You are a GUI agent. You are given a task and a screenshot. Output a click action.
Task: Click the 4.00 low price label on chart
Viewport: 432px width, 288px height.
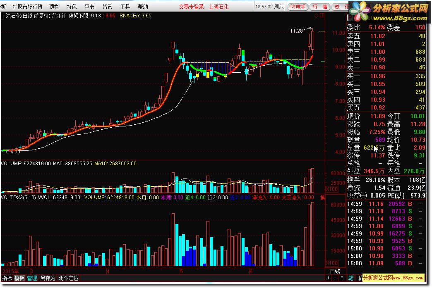(x=15, y=152)
